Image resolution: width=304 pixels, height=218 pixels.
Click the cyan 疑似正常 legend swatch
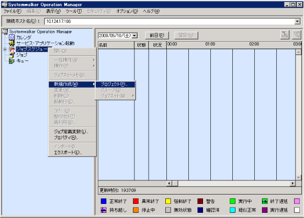(232, 210)
